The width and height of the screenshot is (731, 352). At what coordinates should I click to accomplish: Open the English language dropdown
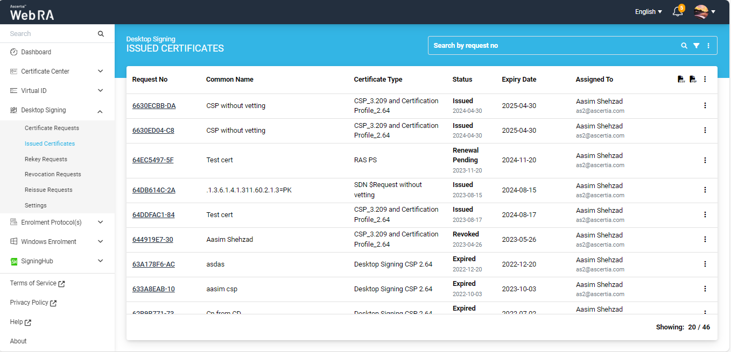tap(648, 12)
